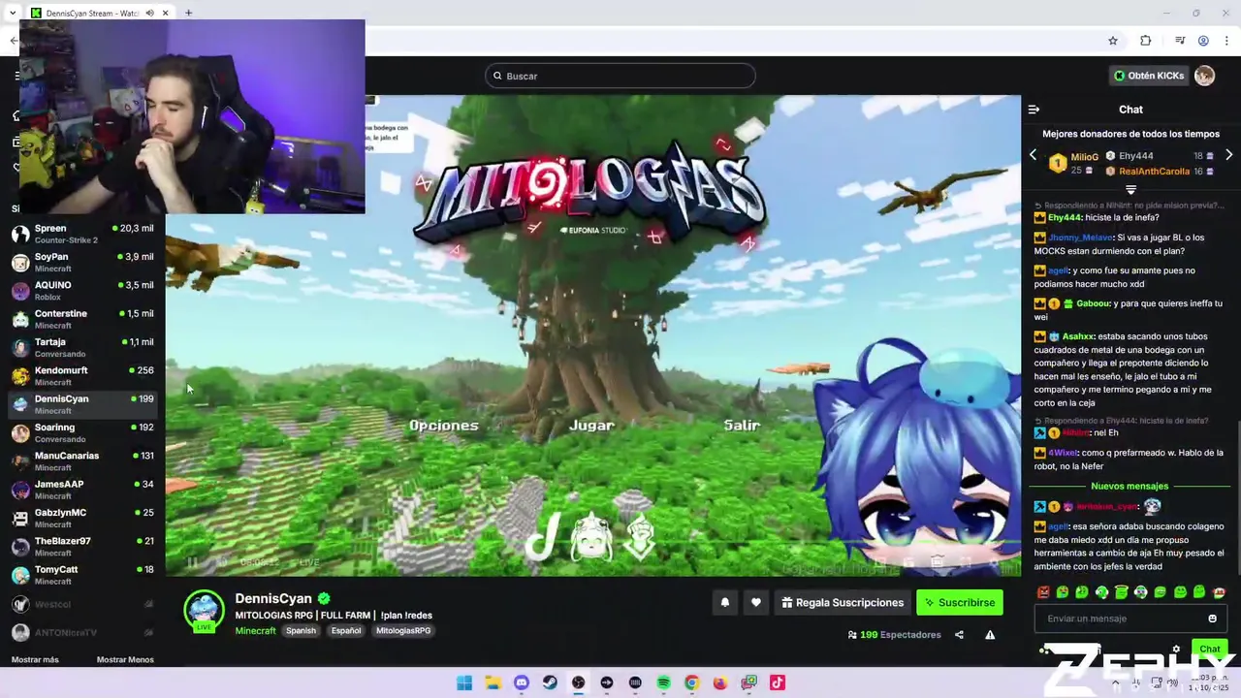Click the report warning triangle icon
1241x698 pixels.
[990, 635]
